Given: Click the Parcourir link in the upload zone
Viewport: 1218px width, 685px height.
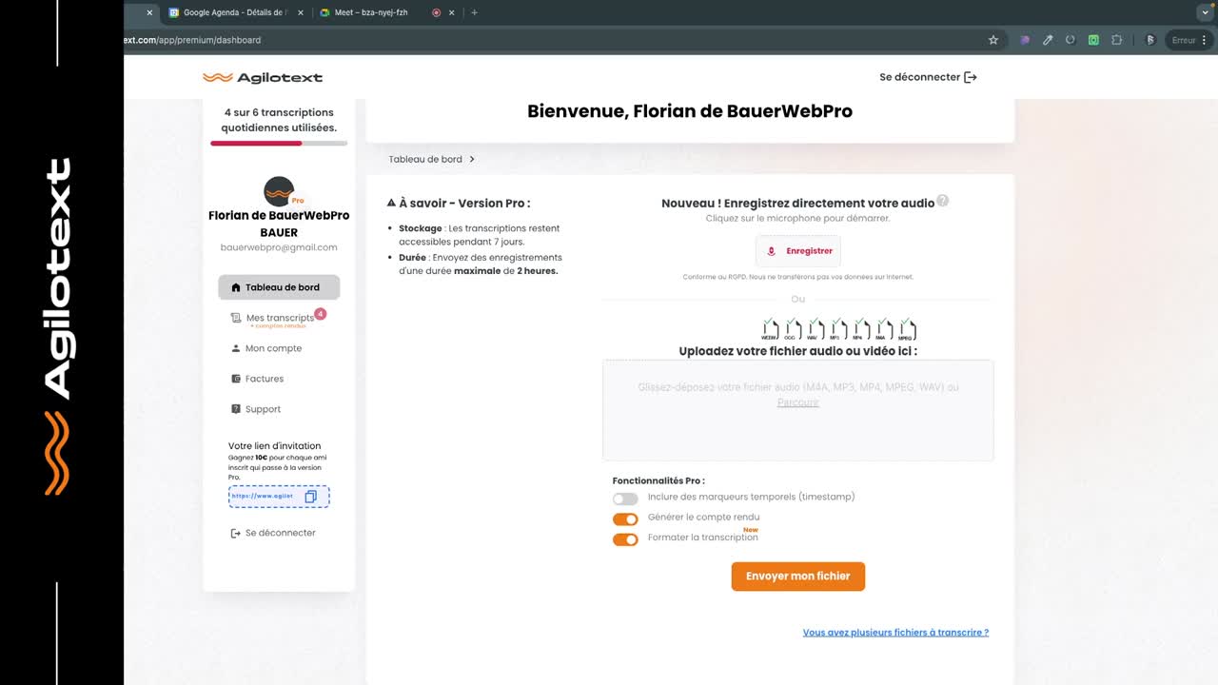Looking at the screenshot, I should click(797, 402).
